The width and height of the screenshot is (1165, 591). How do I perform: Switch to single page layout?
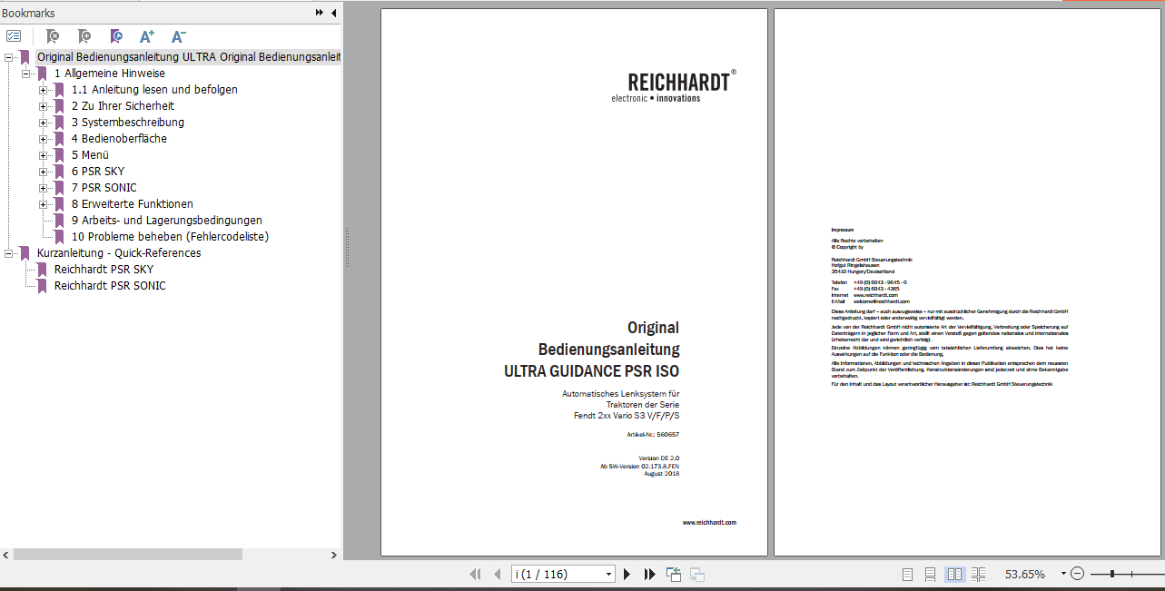click(907, 574)
